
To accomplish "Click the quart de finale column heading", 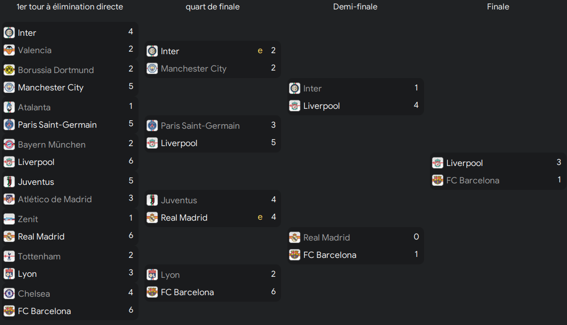I will (213, 6).
